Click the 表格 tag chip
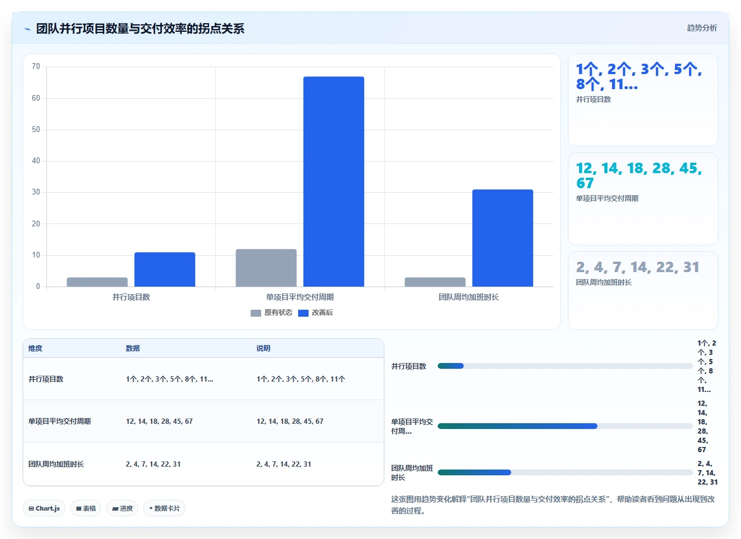 click(86, 508)
